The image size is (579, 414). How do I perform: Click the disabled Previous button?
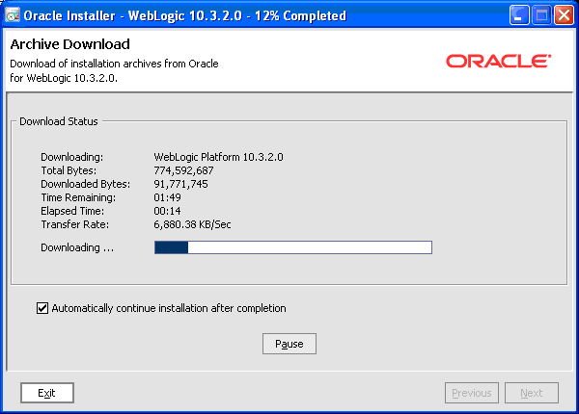pos(472,393)
